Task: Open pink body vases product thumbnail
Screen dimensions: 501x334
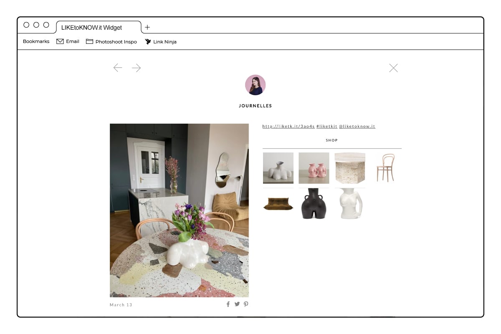Action: coord(314,168)
